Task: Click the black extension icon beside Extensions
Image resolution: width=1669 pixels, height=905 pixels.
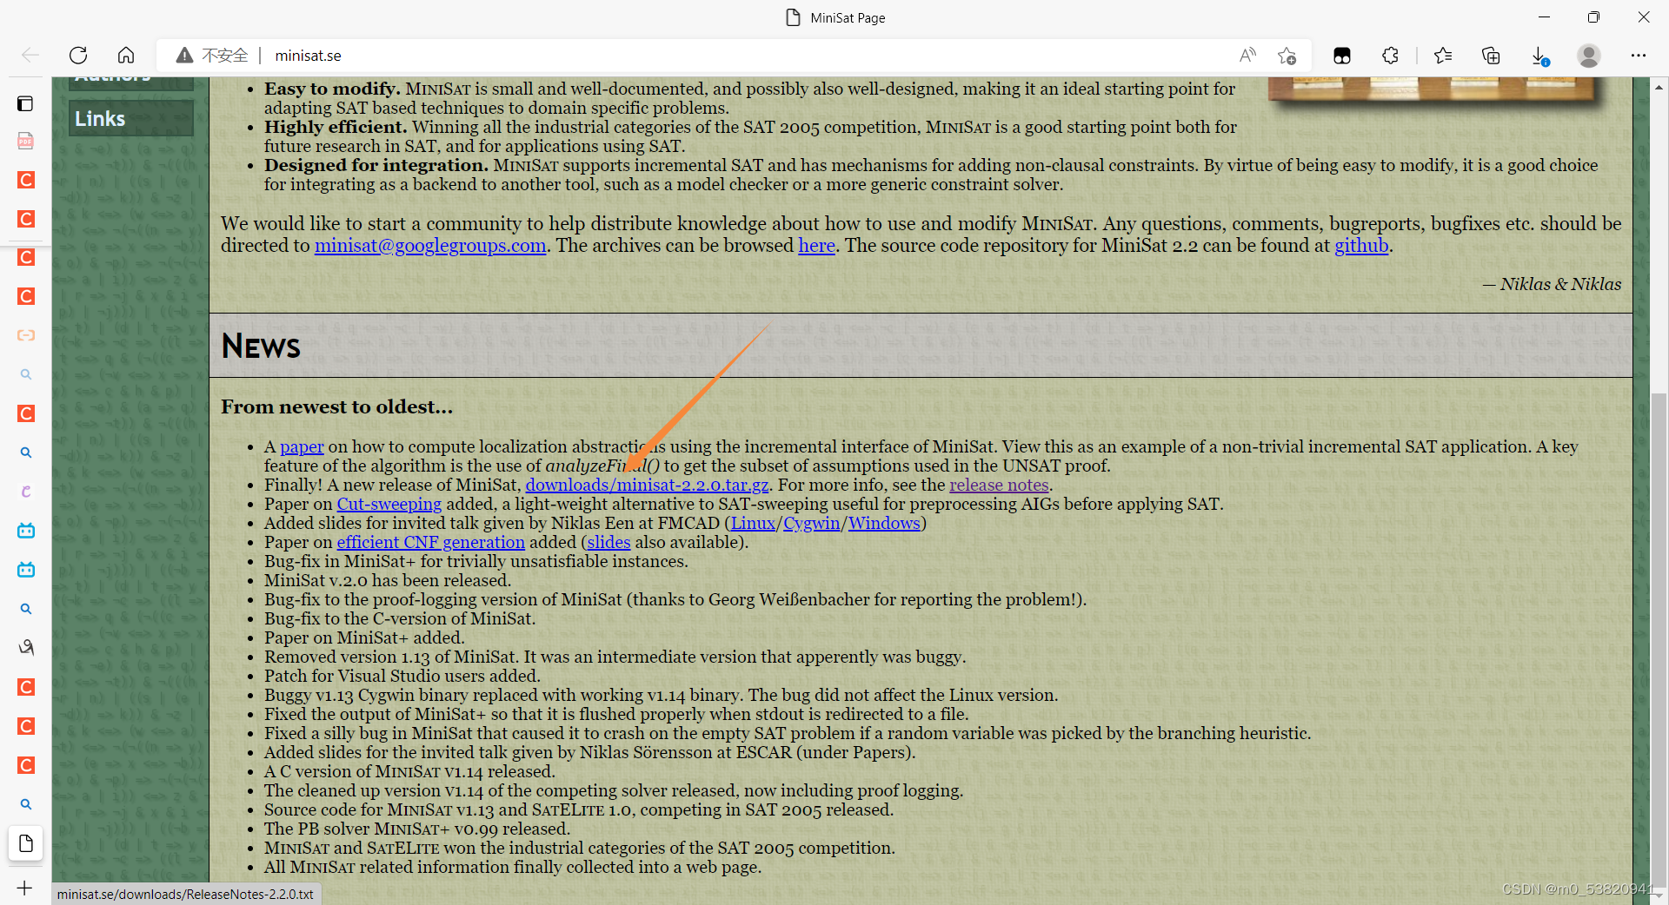Action: point(1342,56)
